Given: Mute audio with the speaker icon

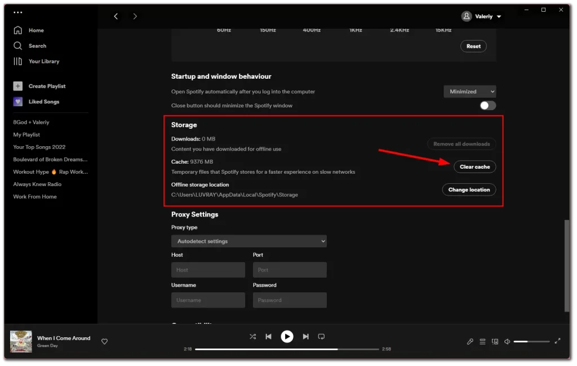Looking at the screenshot, I should [x=507, y=342].
